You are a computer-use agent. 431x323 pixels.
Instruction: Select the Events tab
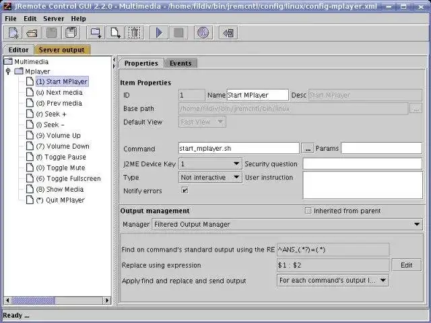tap(180, 63)
